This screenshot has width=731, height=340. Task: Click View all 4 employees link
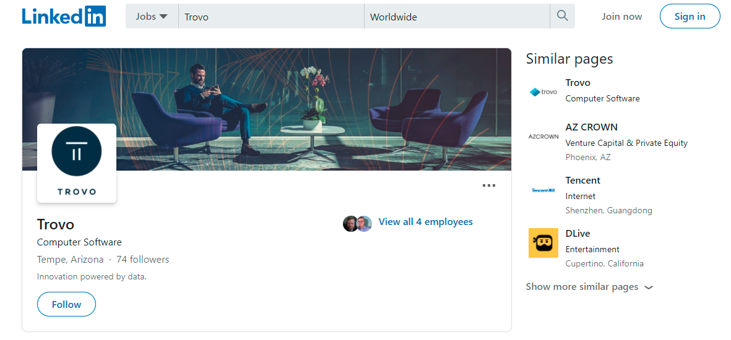426,222
